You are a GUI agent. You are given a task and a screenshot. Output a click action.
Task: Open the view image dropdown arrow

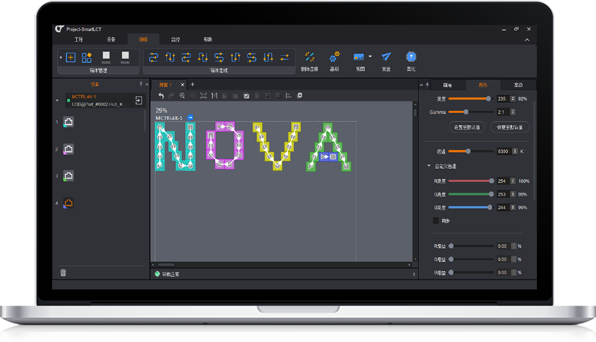[370, 57]
